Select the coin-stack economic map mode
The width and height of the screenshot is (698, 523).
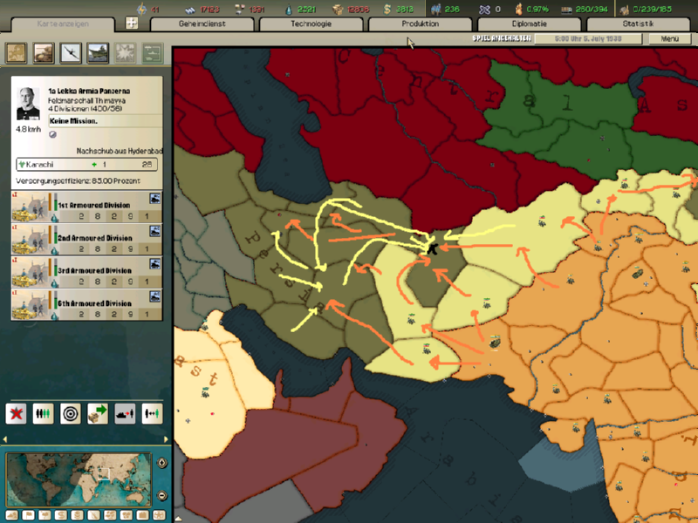[x=78, y=515]
